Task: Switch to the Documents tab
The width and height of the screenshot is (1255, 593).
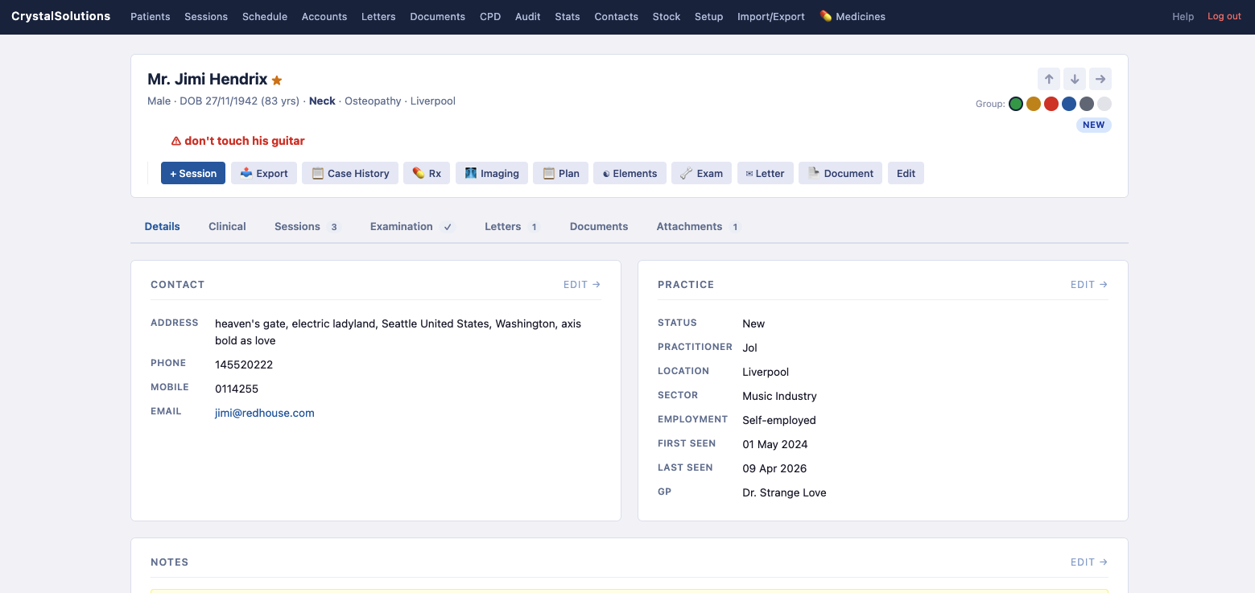Action: [599, 226]
